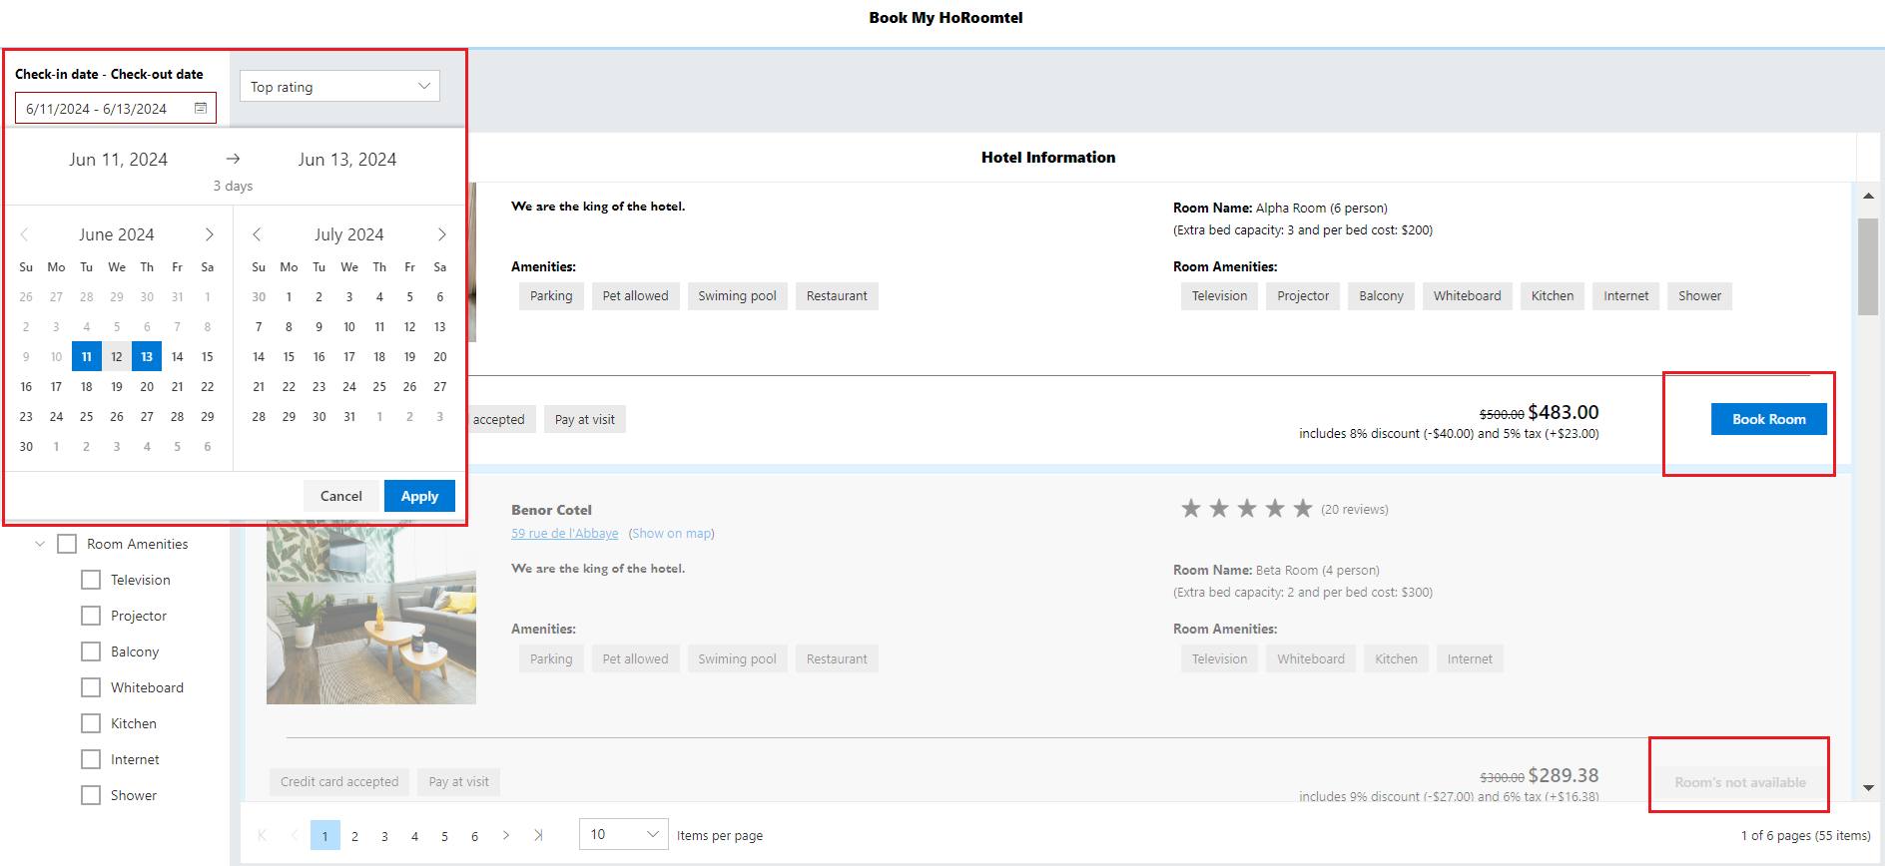Tick the Room Amenities parent checkbox
Image resolution: width=1885 pixels, height=866 pixels.
[67, 544]
